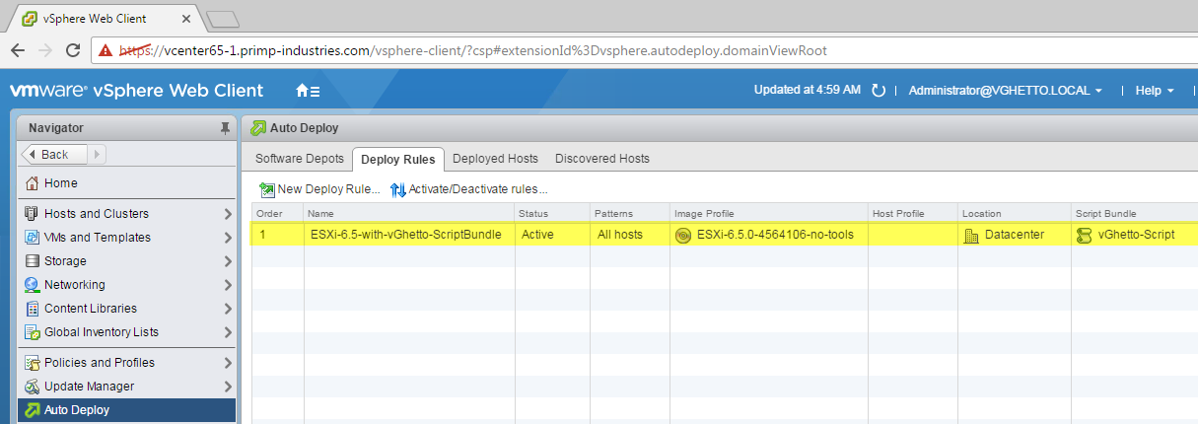
Task: Click the vmware vSphere Web Client logo
Action: coord(136,91)
